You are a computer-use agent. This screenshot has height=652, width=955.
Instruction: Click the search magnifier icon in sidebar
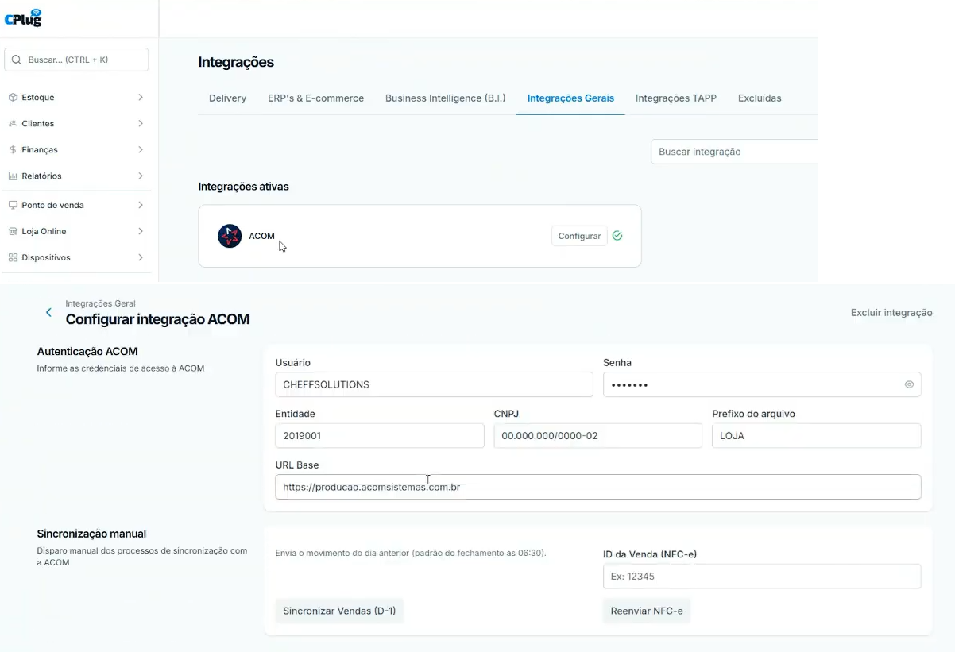[x=17, y=60]
